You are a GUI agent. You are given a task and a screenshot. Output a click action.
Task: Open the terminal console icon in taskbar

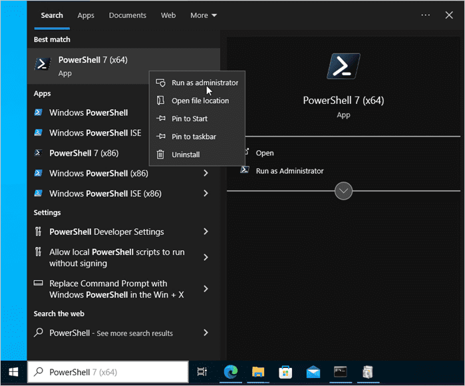[x=341, y=372]
